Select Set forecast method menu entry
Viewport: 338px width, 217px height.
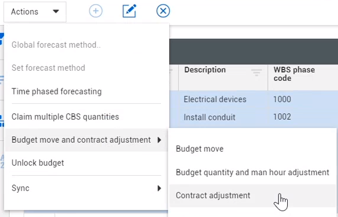point(86,68)
